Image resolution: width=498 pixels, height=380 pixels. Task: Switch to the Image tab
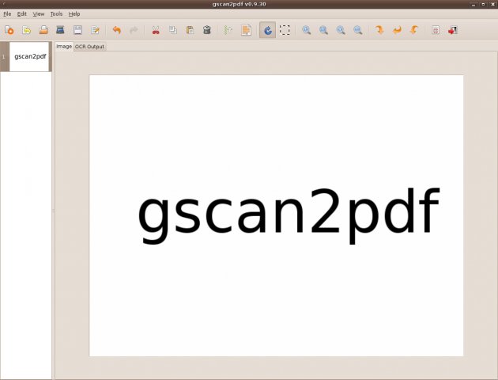[64, 47]
